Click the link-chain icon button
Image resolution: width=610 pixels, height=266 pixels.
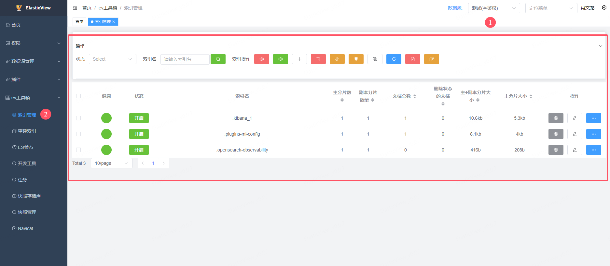[375, 59]
